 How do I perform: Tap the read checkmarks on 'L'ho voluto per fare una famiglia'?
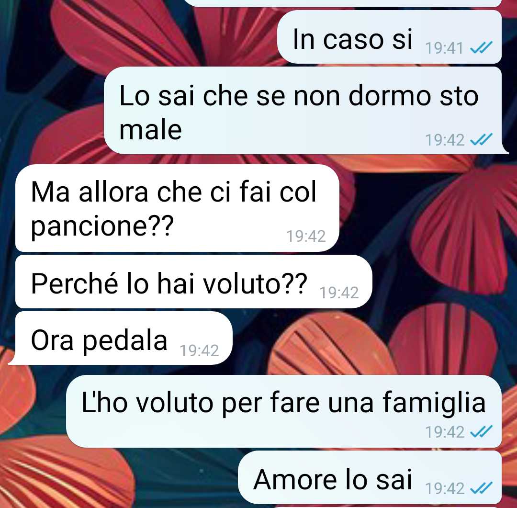pos(481,431)
